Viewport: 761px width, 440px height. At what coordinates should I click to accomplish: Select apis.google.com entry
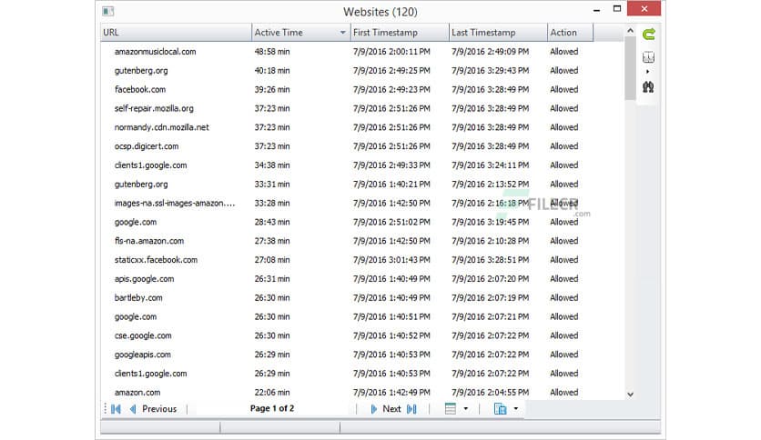coord(144,279)
